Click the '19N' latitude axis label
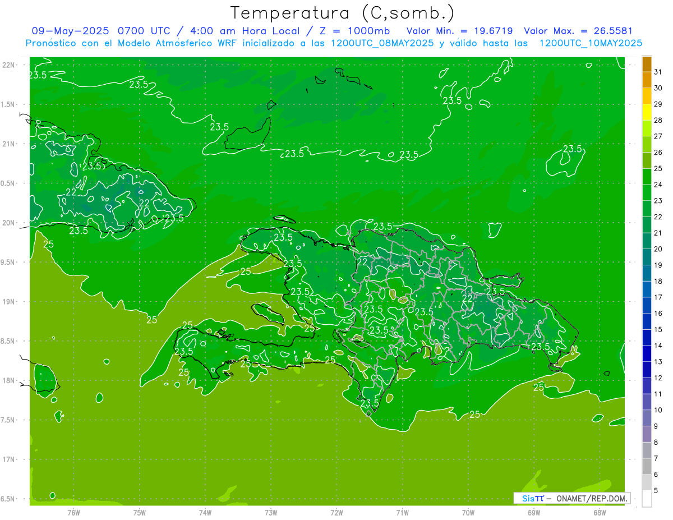The width and height of the screenshot is (673, 520). 9,302
